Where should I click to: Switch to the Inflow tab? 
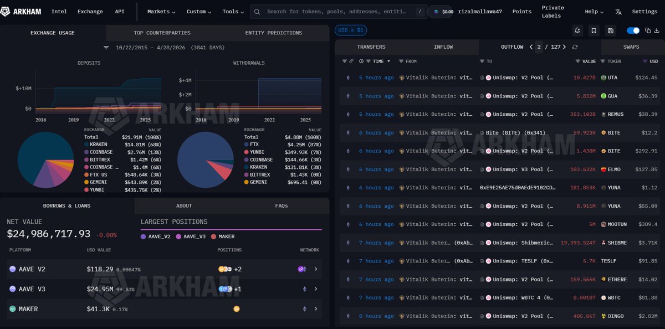click(443, 47)
